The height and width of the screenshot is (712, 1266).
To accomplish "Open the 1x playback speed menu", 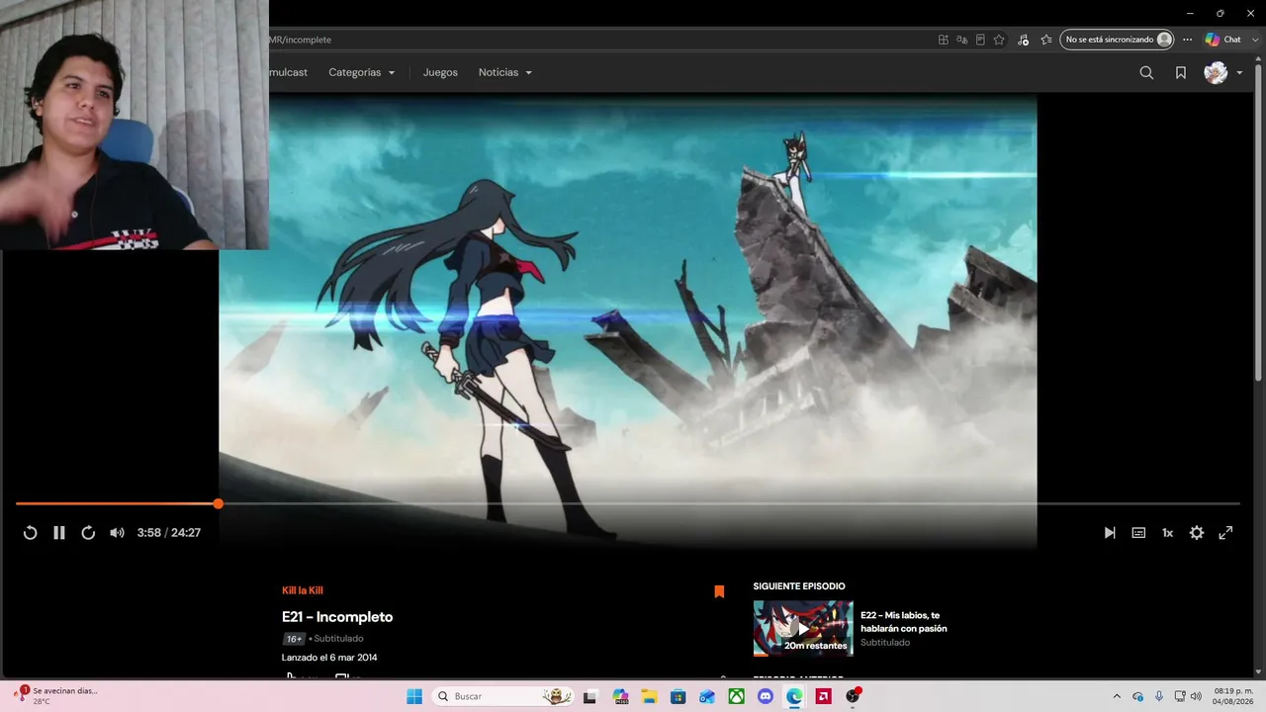I will [1167, 533].
